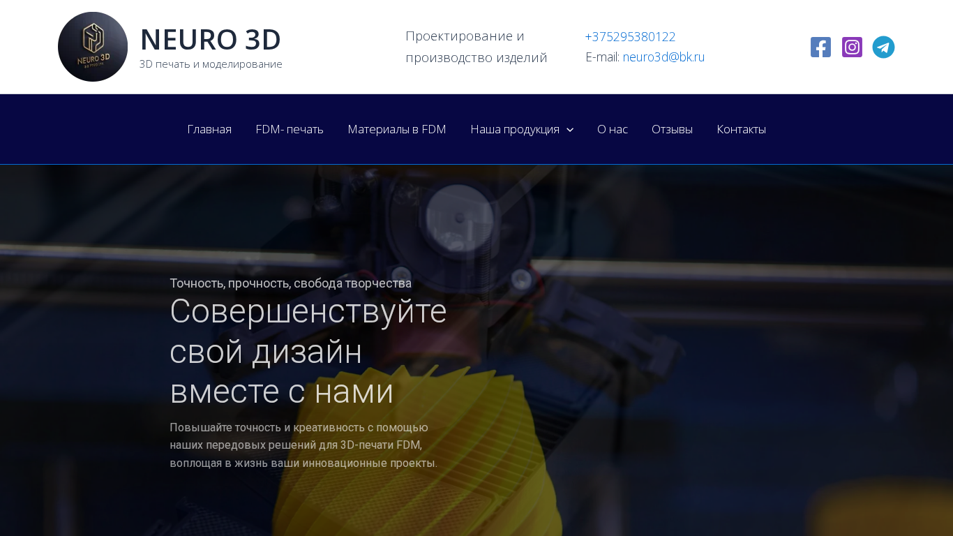Navigate to the О нас page

pyautogui.click(x=613, y=129)
